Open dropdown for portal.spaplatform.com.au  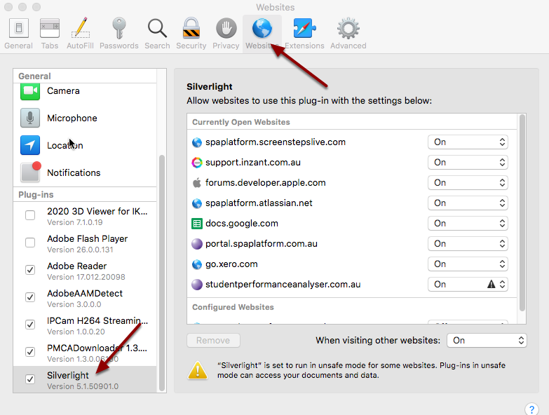tap(468, 243)
